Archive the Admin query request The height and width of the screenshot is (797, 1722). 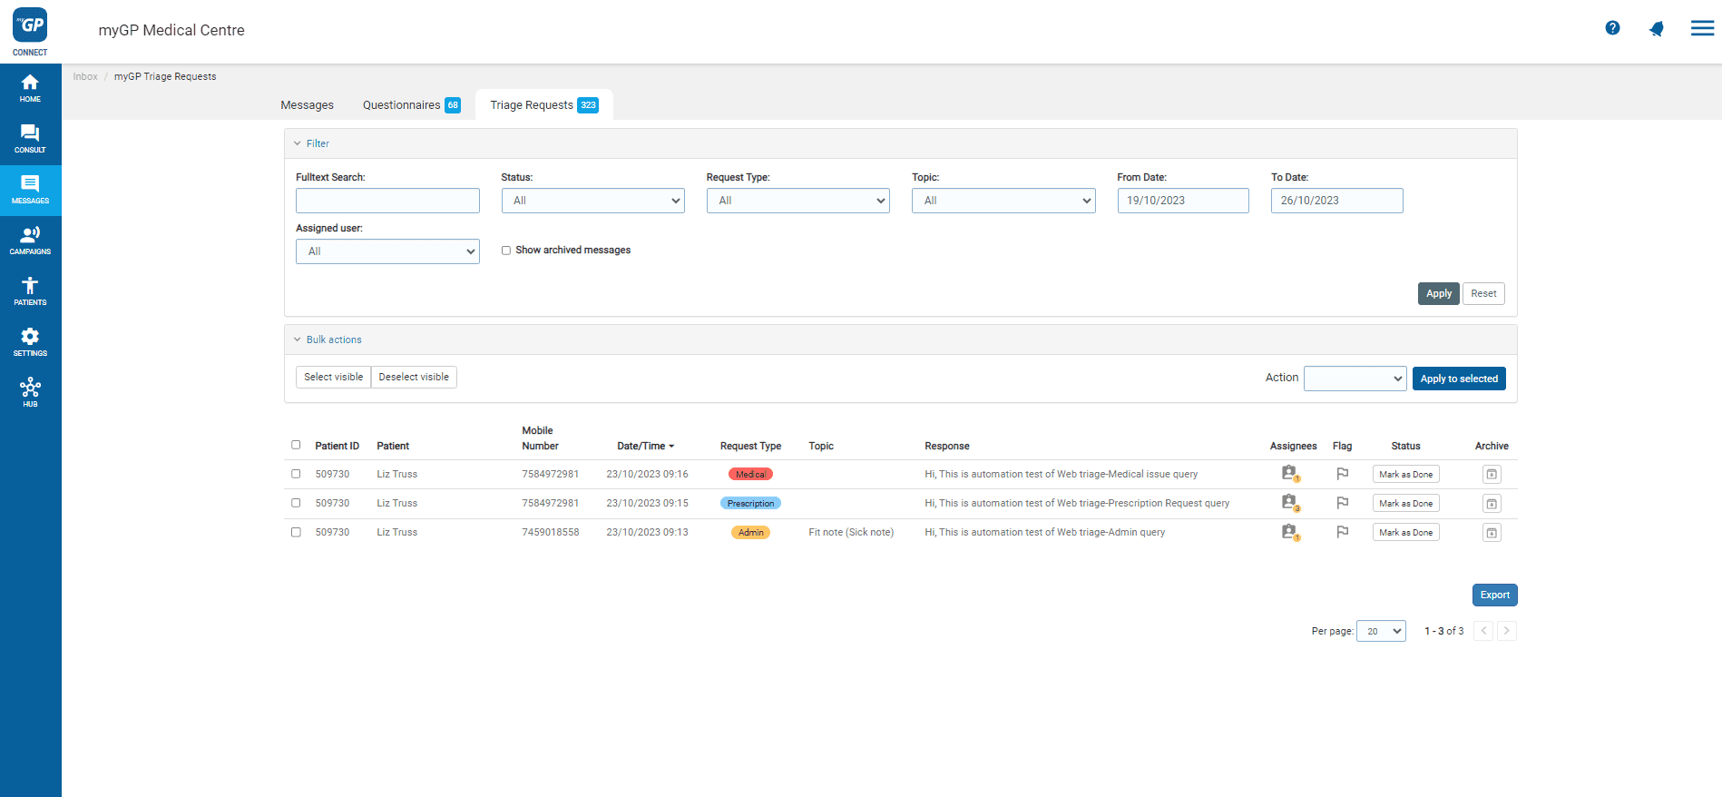1492,533
